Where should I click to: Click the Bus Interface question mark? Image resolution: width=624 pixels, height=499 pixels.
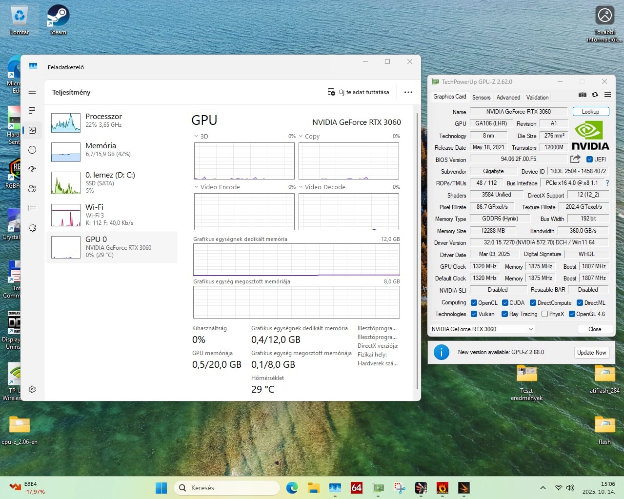(607, 183)
